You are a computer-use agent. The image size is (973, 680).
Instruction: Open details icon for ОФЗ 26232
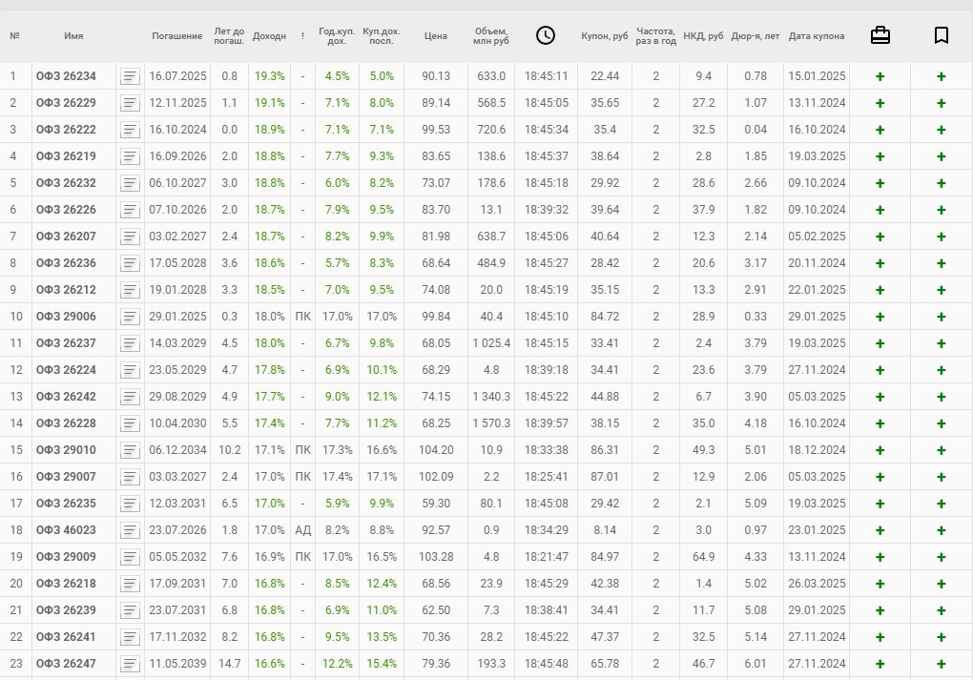tap(130, 183)
